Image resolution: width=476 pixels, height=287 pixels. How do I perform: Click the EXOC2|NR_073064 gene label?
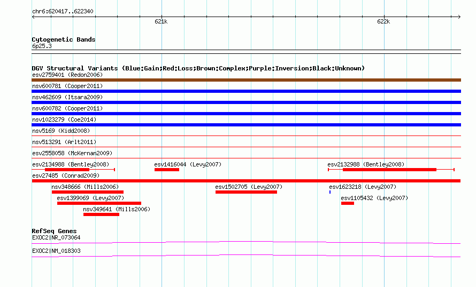(56, 237)
